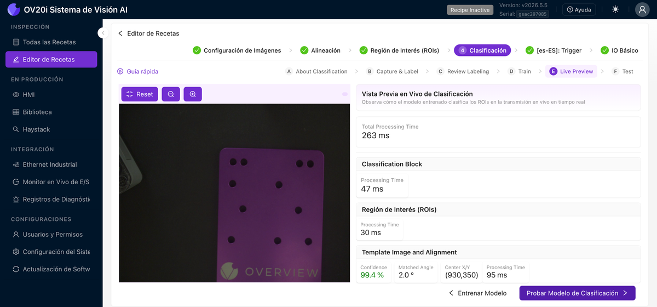Screen dimensions: 657x307
Task: Open the Ayuda help button
Action: point(579,9)
